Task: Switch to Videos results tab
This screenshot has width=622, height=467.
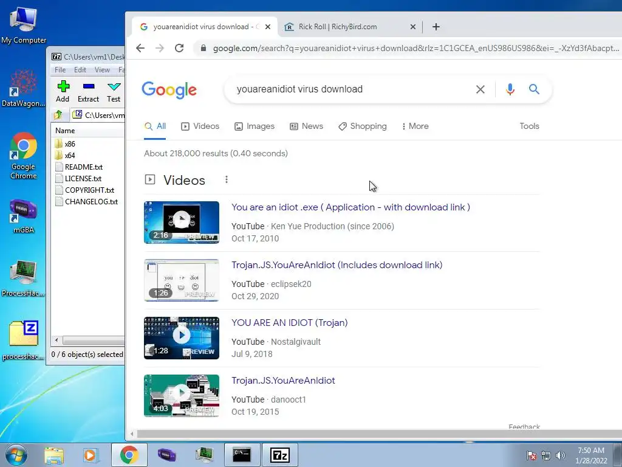Action: click(x=200, y=126)
